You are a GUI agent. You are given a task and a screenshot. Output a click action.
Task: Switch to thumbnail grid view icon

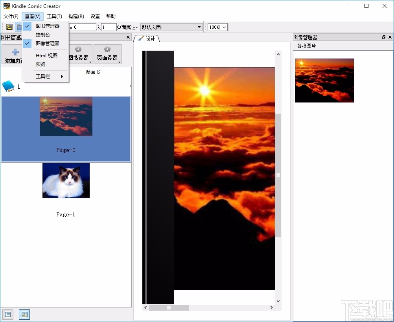click(x=24, y=314)
